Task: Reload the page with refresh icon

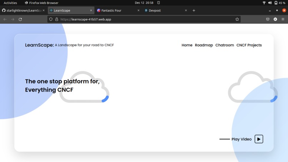Action: pos(20,19)
